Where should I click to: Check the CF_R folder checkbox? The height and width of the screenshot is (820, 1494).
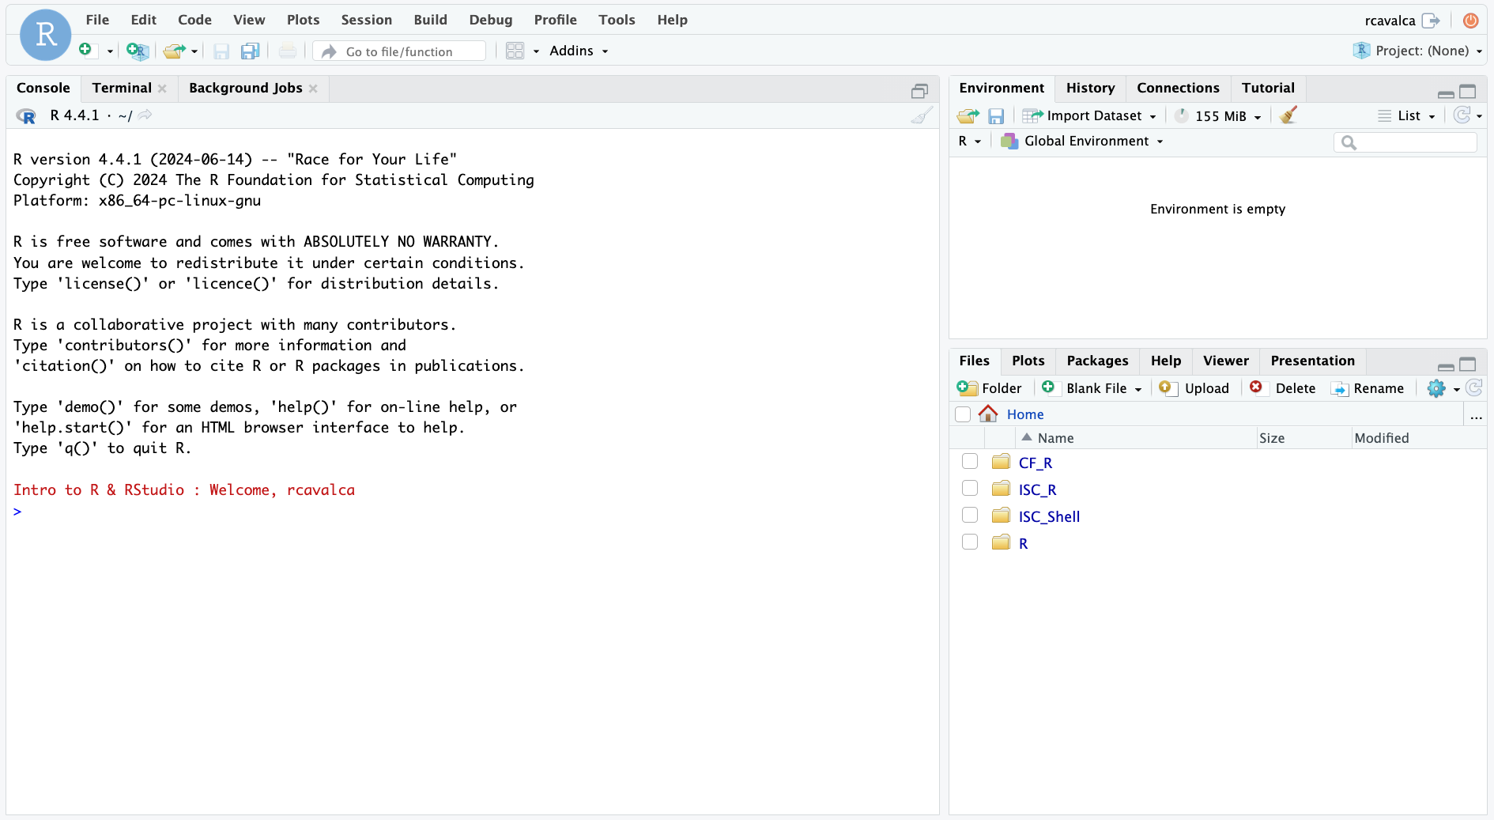[970, 461]
